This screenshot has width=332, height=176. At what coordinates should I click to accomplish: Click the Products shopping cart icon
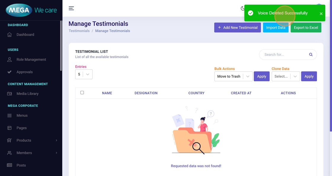tap(9, 140)
